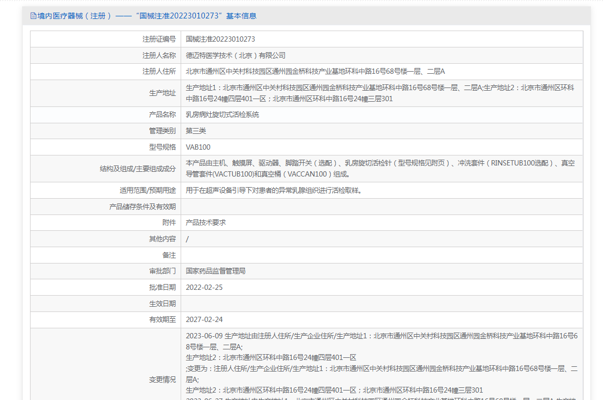This screenshot has width=603, height=400.
Task: Select model specification VAB100
Action: coord(198,147)
